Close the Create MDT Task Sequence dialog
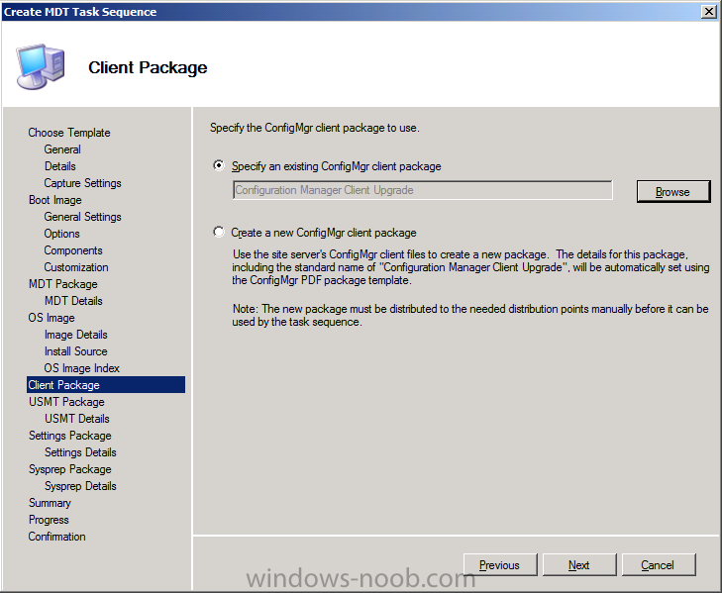The width and height of the screenshot is (722, 593). pos(708,12)
